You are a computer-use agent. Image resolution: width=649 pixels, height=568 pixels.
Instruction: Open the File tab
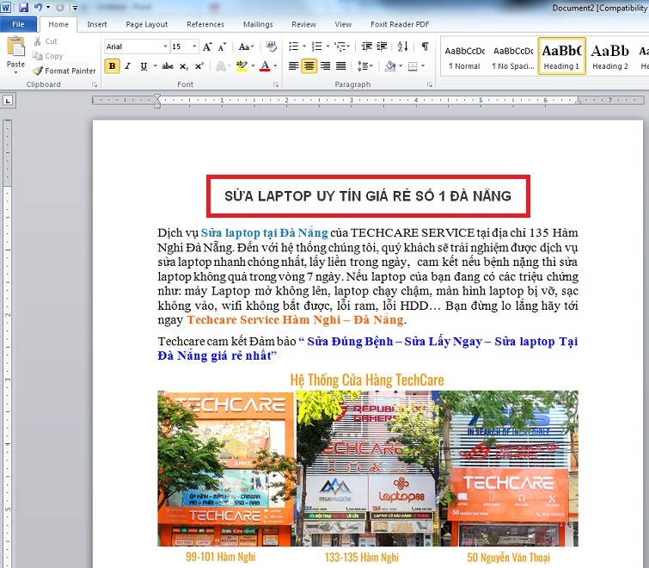pos(18,24)
